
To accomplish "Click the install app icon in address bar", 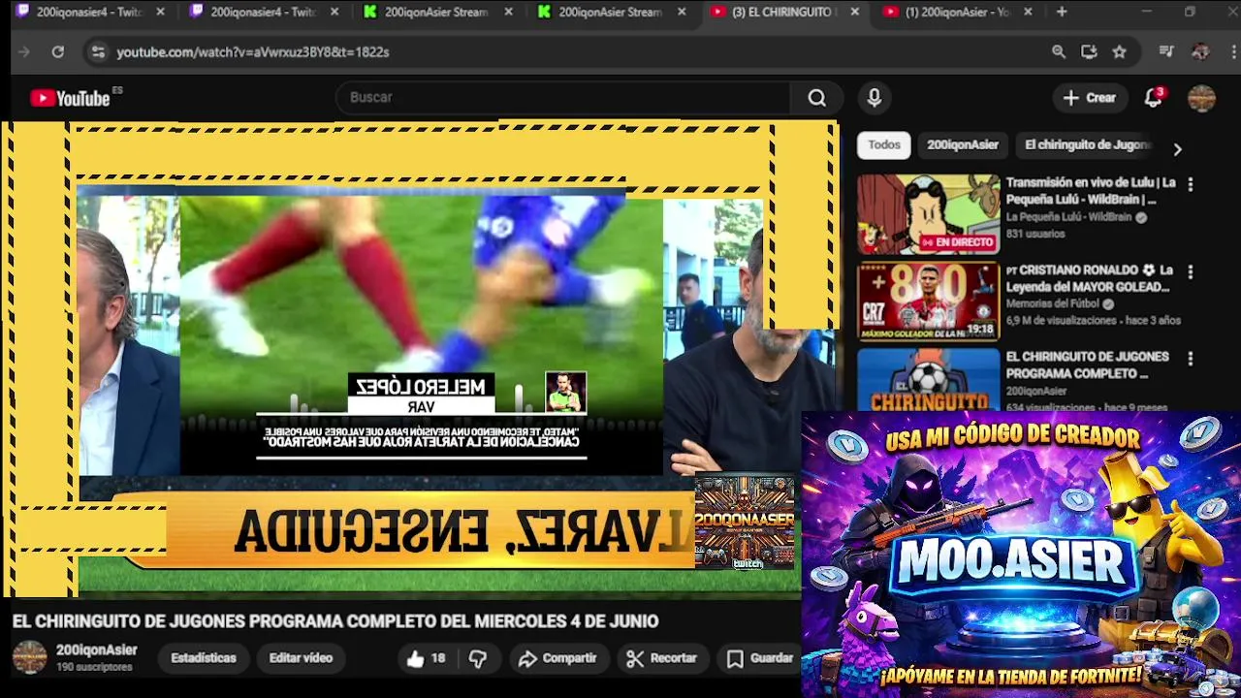I will [1089, 52].
